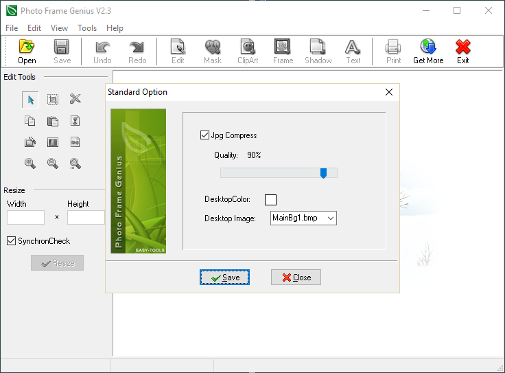Click the picture with pencil edit tool
The image size is (505, 373).
(30, 142)
